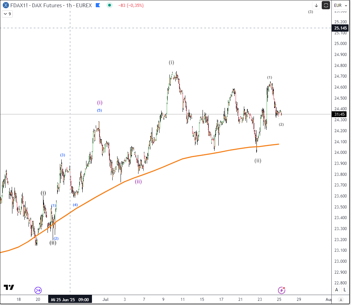Screen dimensions: 351x305
Task: Open the EUR currency dropdown
Action: 340,5
